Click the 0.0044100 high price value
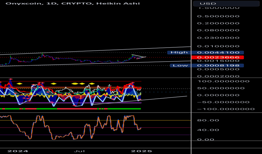 pos(218,53)
